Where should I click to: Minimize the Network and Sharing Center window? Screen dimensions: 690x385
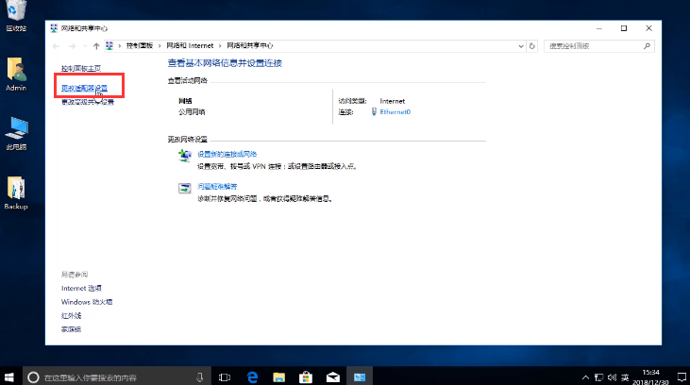click(598, 28)
